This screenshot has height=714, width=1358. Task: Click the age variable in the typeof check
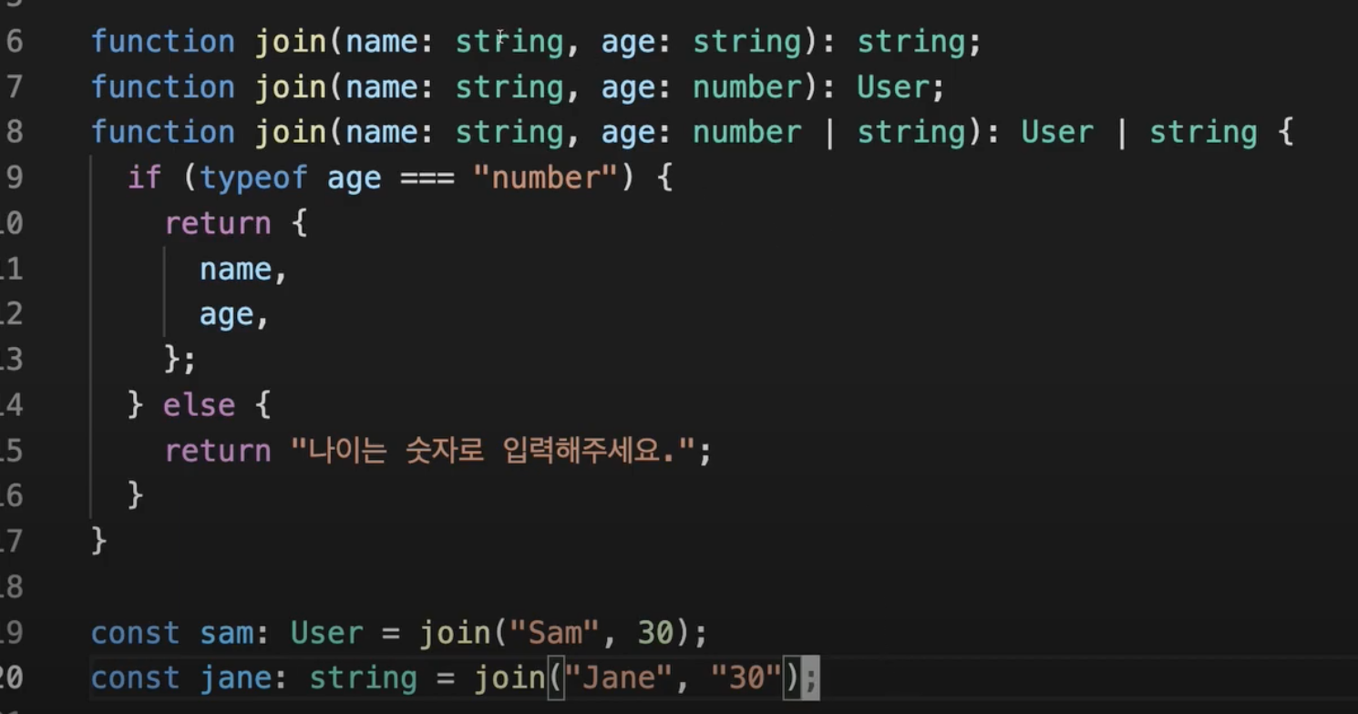(355, 178)
